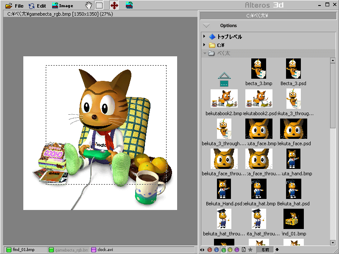Screen dimensions: 339x254
Task: Open the Image menu
Action: [x=62, y=6]
